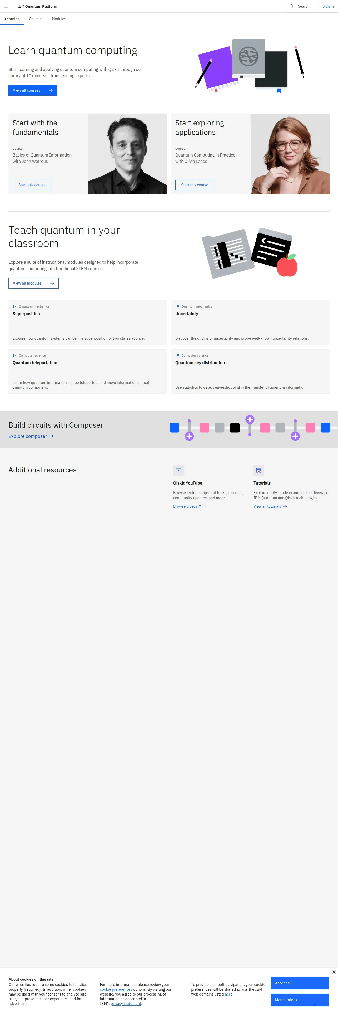The image size is (338, 1015).
Task: Click Quantum Computing in Practice course title
Action: click(205, 155)
